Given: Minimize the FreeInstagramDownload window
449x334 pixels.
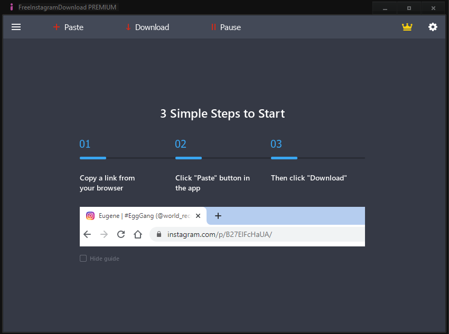Looking at the screenshot, I should tap(385, 8).
